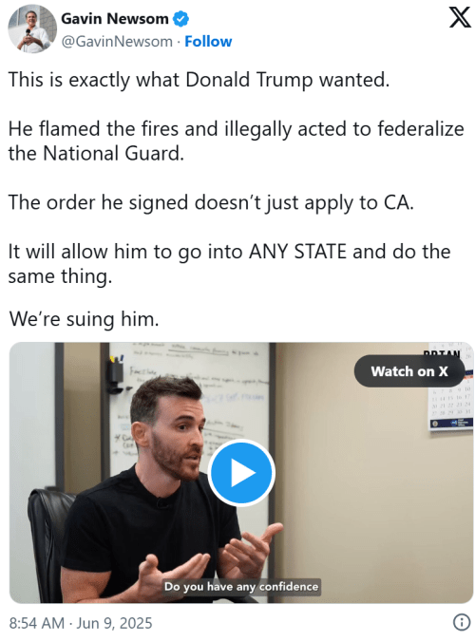Viewport: 475px width, 642px height.
Task: Play the embedded video
Action: 241,473
